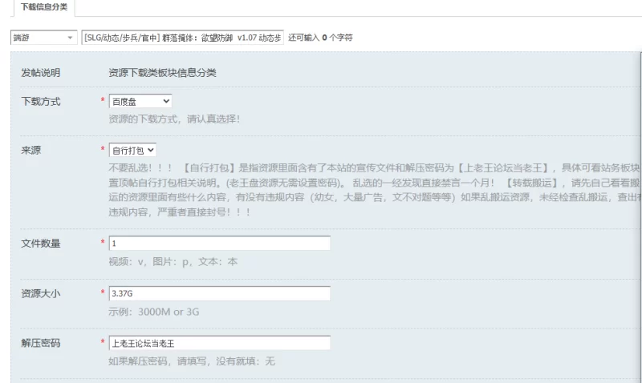642x383 pixels.
Task: Click the example text 3000M or 3G
Action: 169,312
